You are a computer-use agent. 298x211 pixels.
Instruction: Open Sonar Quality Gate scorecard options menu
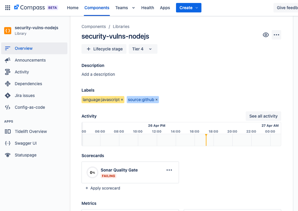(169, 170)
